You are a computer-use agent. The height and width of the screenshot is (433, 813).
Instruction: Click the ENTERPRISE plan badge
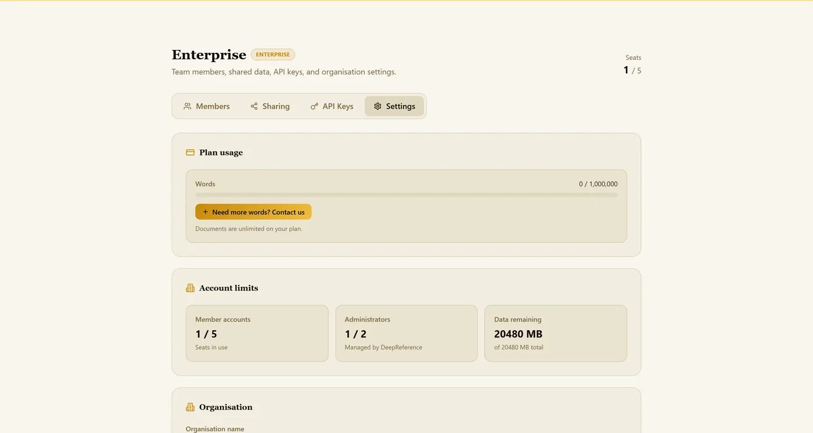pyautogui.click(x=273, y=55)
